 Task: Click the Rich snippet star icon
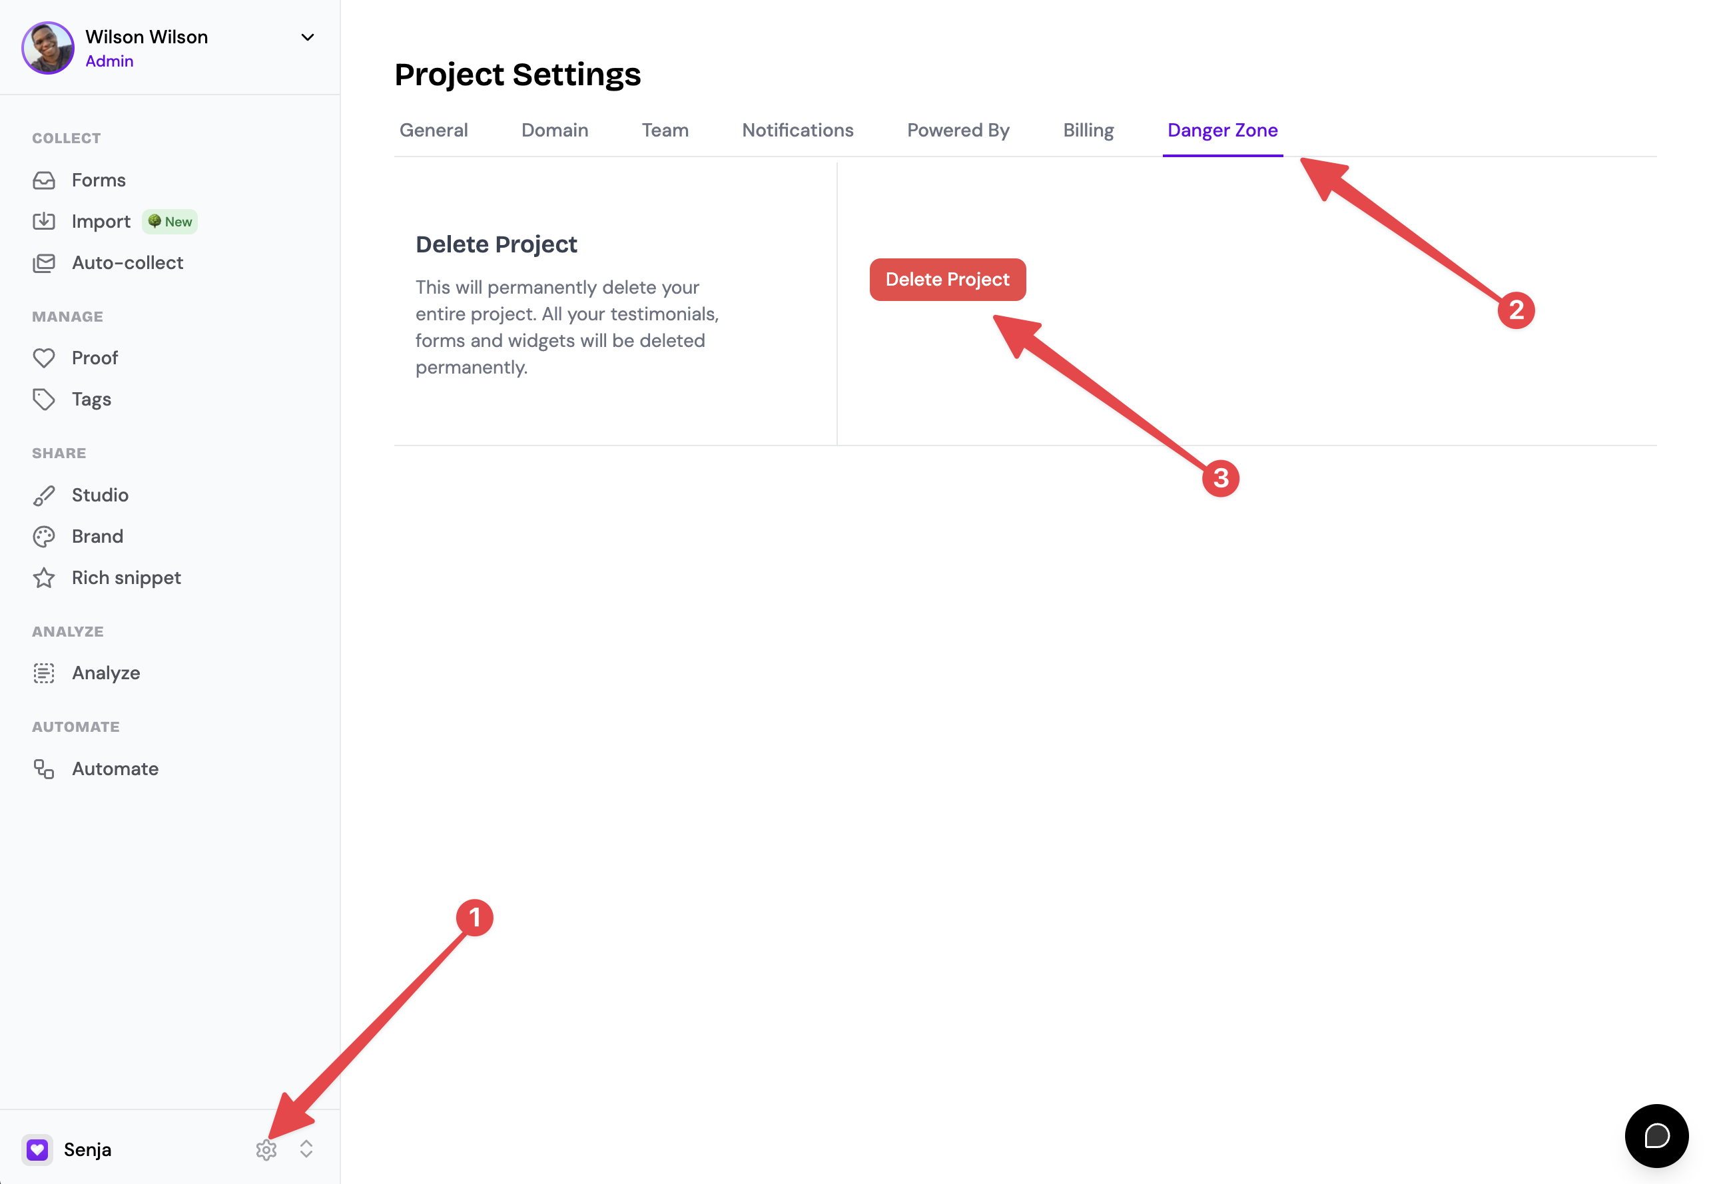[44, 578]
